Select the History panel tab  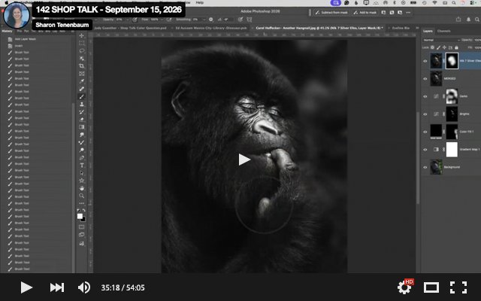click(x=7, y=31)
